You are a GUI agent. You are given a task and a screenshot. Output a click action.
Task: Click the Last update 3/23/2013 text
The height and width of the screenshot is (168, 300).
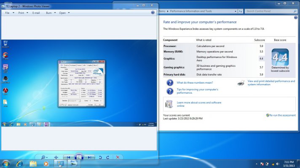[x=183, y=118]
